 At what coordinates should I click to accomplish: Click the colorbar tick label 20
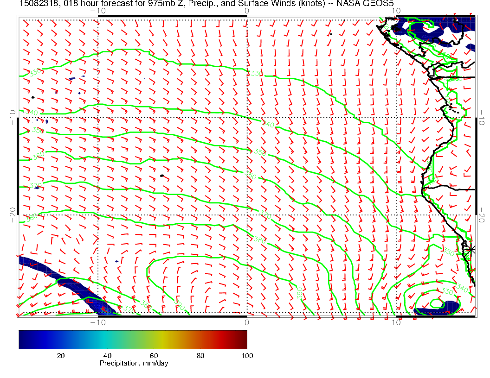pos(60,355)
